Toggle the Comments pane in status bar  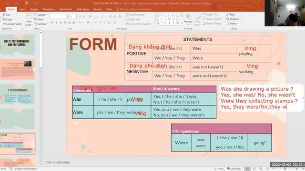pos(234,169)
